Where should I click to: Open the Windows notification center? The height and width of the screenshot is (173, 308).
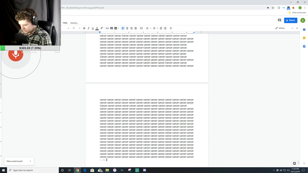pos(303,170)
